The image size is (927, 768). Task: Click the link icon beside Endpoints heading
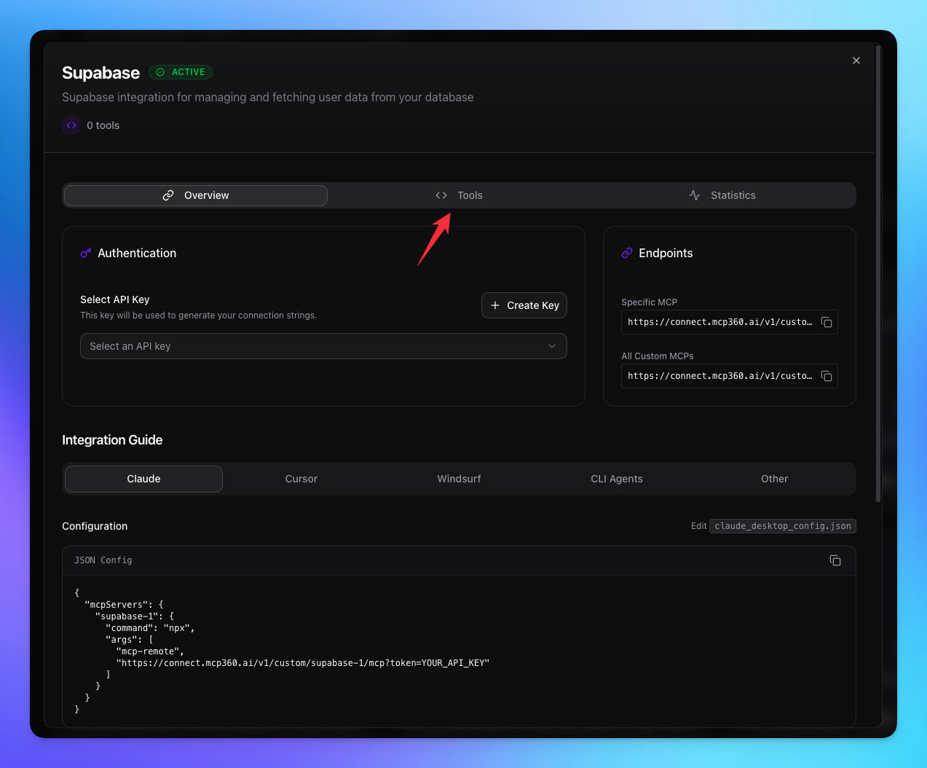click(x=627, y=253)
